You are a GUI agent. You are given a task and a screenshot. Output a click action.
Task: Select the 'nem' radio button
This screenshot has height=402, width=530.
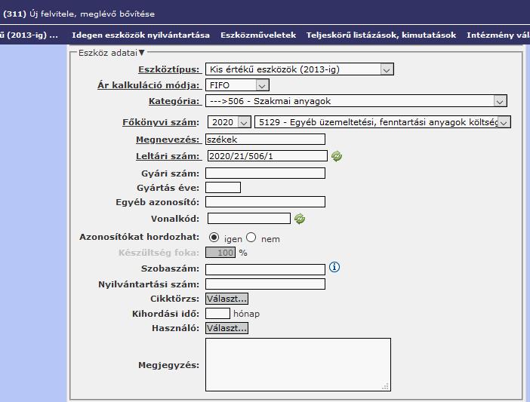click(251, 238)
